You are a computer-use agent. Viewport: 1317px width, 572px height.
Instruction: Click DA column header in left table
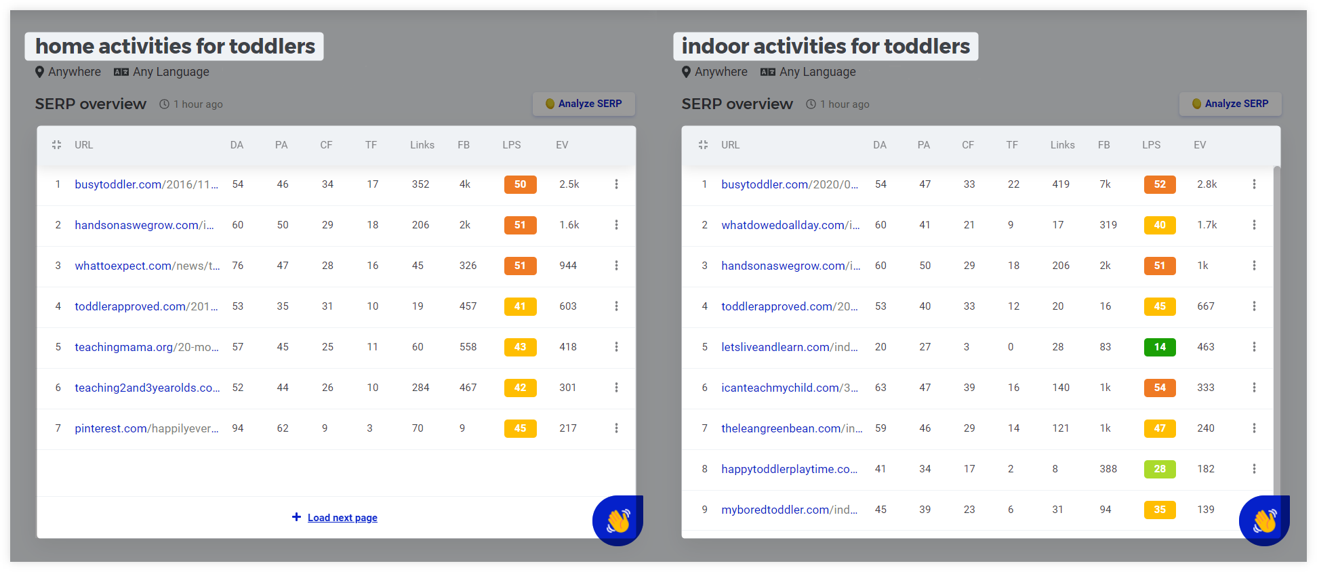tap(237, 145)
